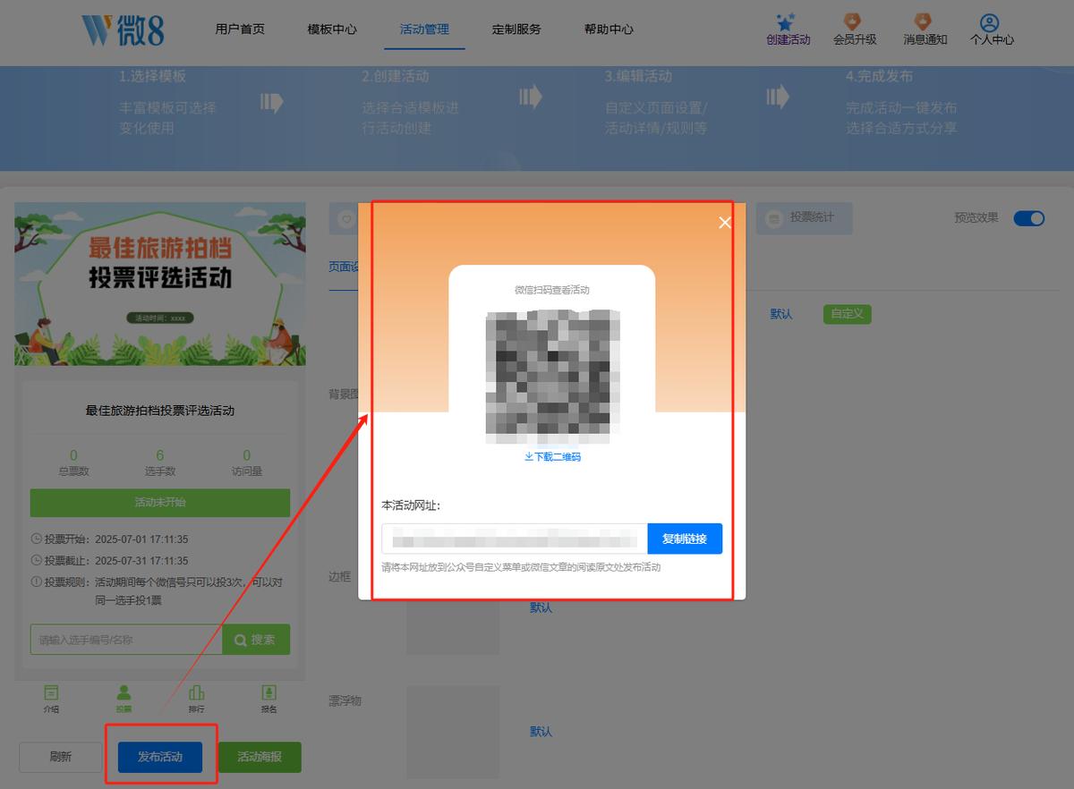Click the 访问量 count
Screen dimensions: 1074x789
click(x=247, y=455)
